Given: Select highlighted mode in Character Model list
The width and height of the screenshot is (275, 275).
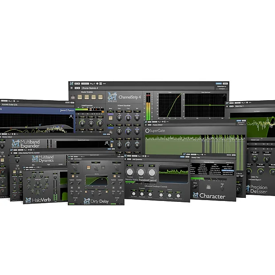Looking at the screenshot, I should (228, 170).
